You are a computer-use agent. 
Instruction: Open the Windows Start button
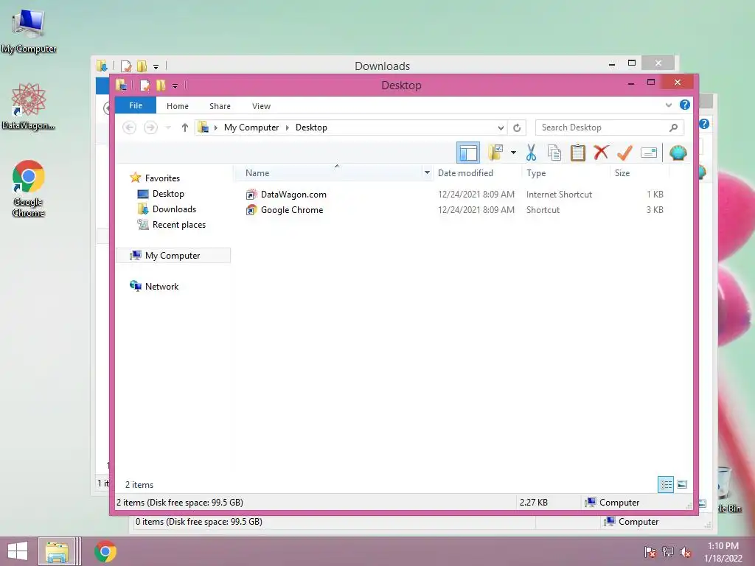click(18, 551)
